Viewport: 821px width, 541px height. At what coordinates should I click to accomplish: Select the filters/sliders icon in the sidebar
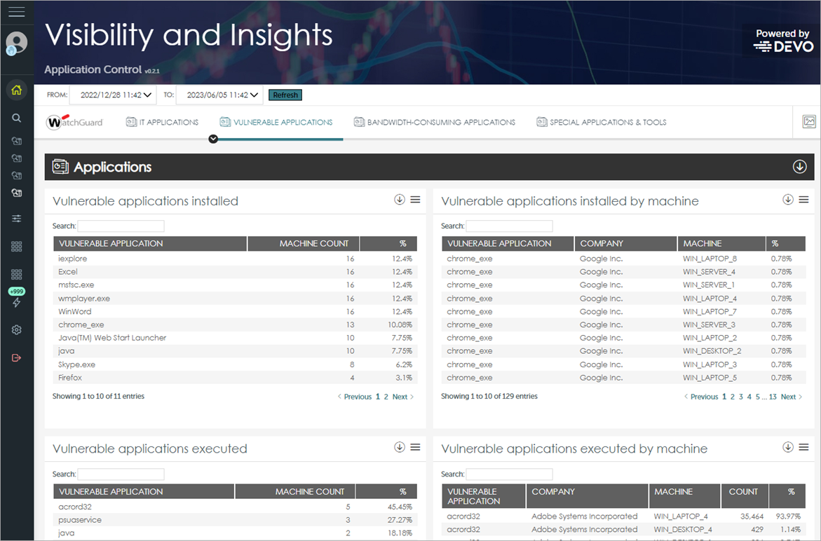pyautogui.click(x=16, y=218)
